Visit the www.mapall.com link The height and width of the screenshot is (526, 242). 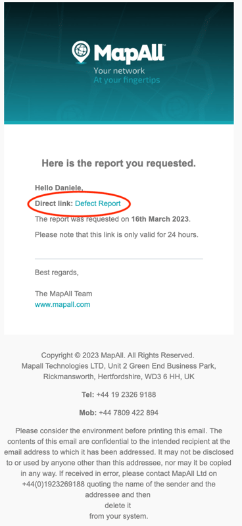pyautogui.click(x=62, y=305)
